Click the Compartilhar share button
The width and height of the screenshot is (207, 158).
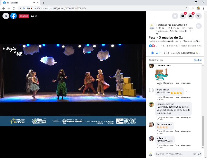[186, 53]
